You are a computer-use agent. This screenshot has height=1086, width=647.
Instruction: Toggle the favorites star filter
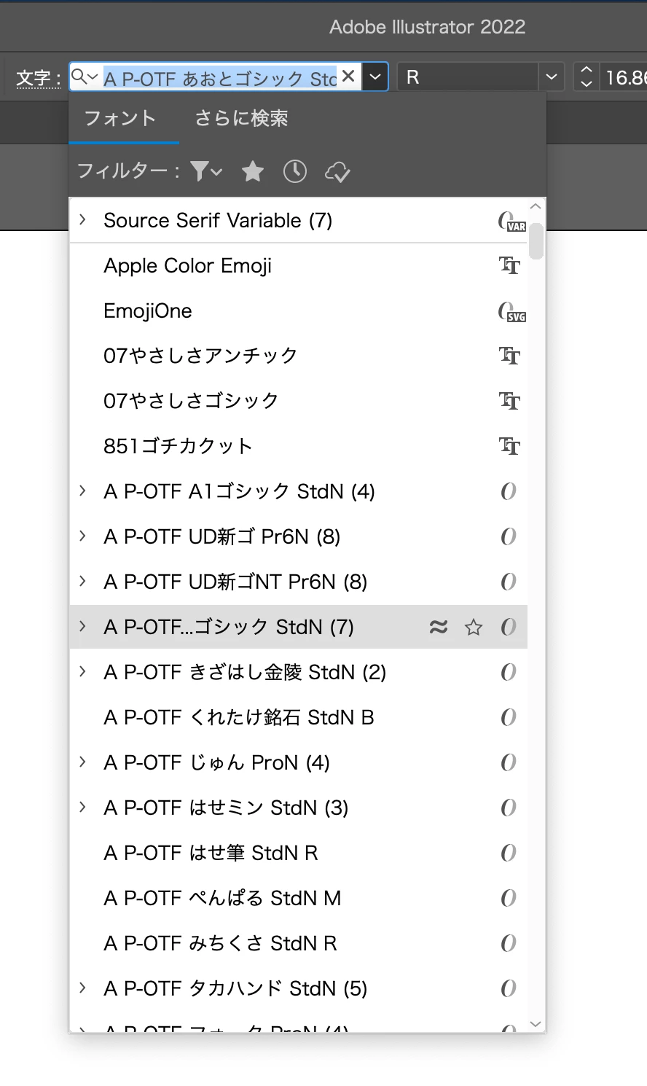253,171
